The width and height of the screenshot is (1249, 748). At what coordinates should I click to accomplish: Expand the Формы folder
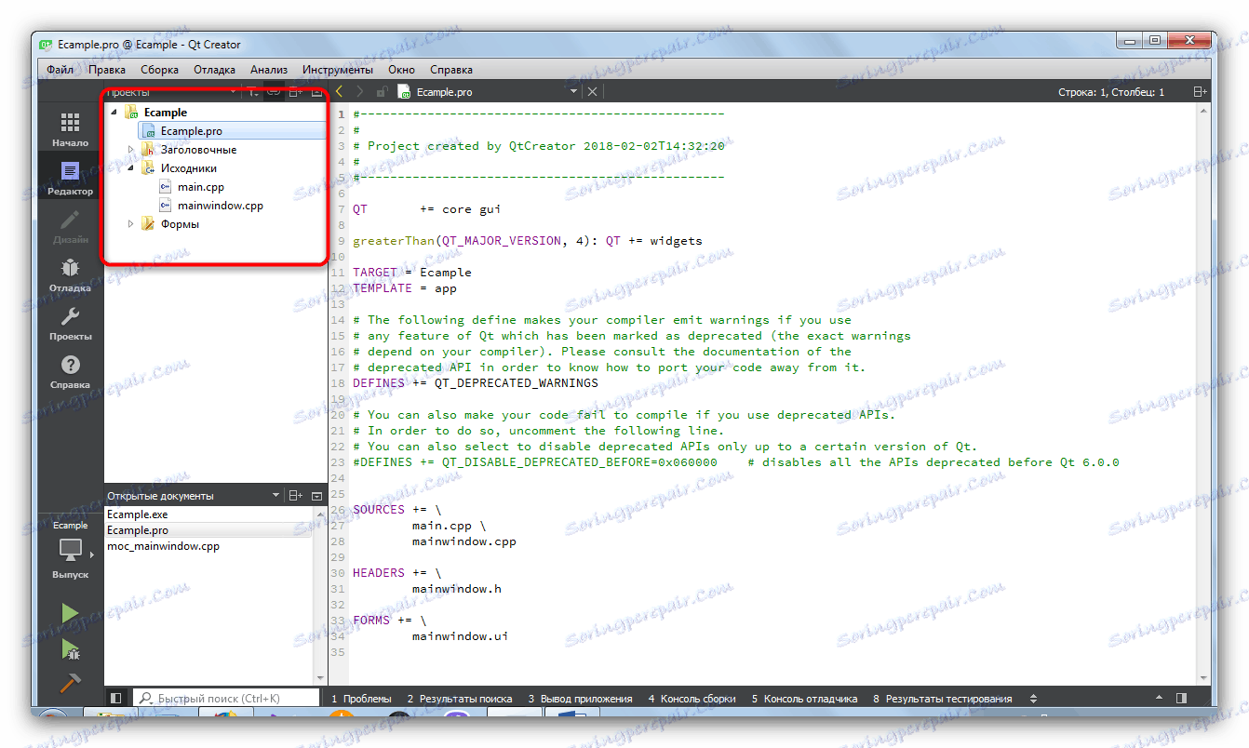[x=131, y=224]
